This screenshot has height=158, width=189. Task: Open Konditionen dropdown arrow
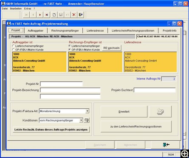tap(81, 120)
